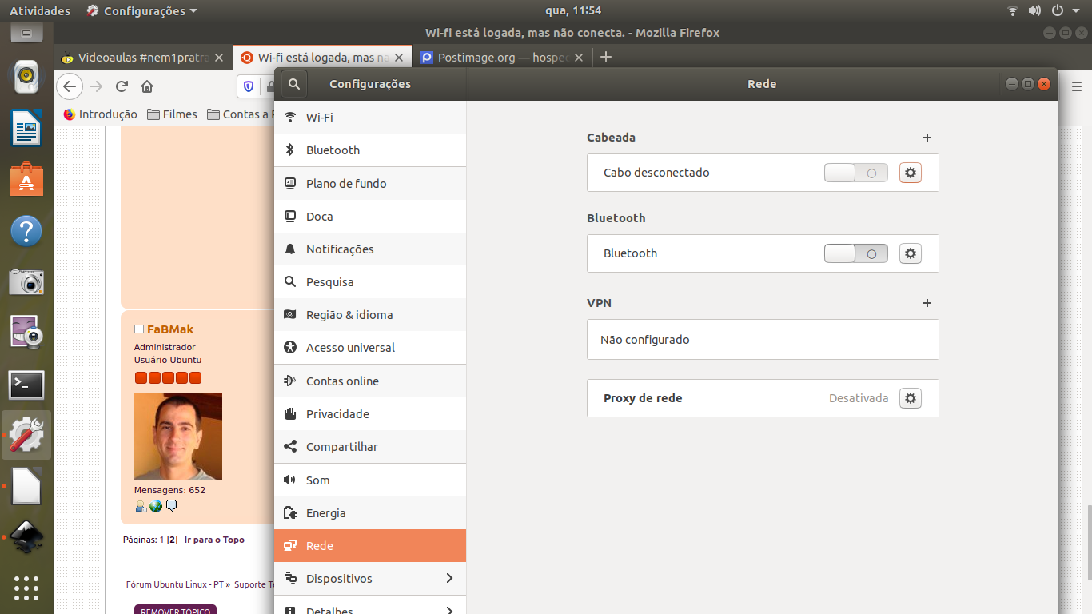Viewport: 1092px width, 614px height.
Task: Open the system menu power dropdown
Action: pos(1065,10)
